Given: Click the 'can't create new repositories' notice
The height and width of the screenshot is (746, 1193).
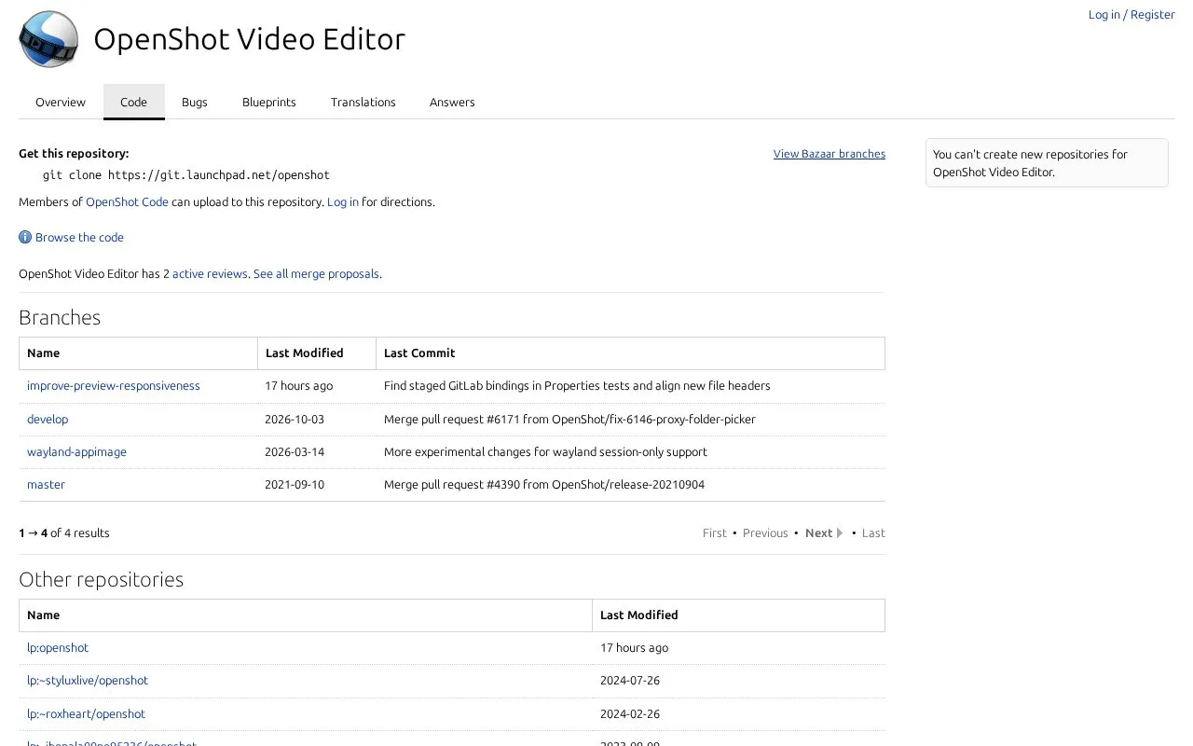Looking at the screenshot, I should [x=1047, y=163].
